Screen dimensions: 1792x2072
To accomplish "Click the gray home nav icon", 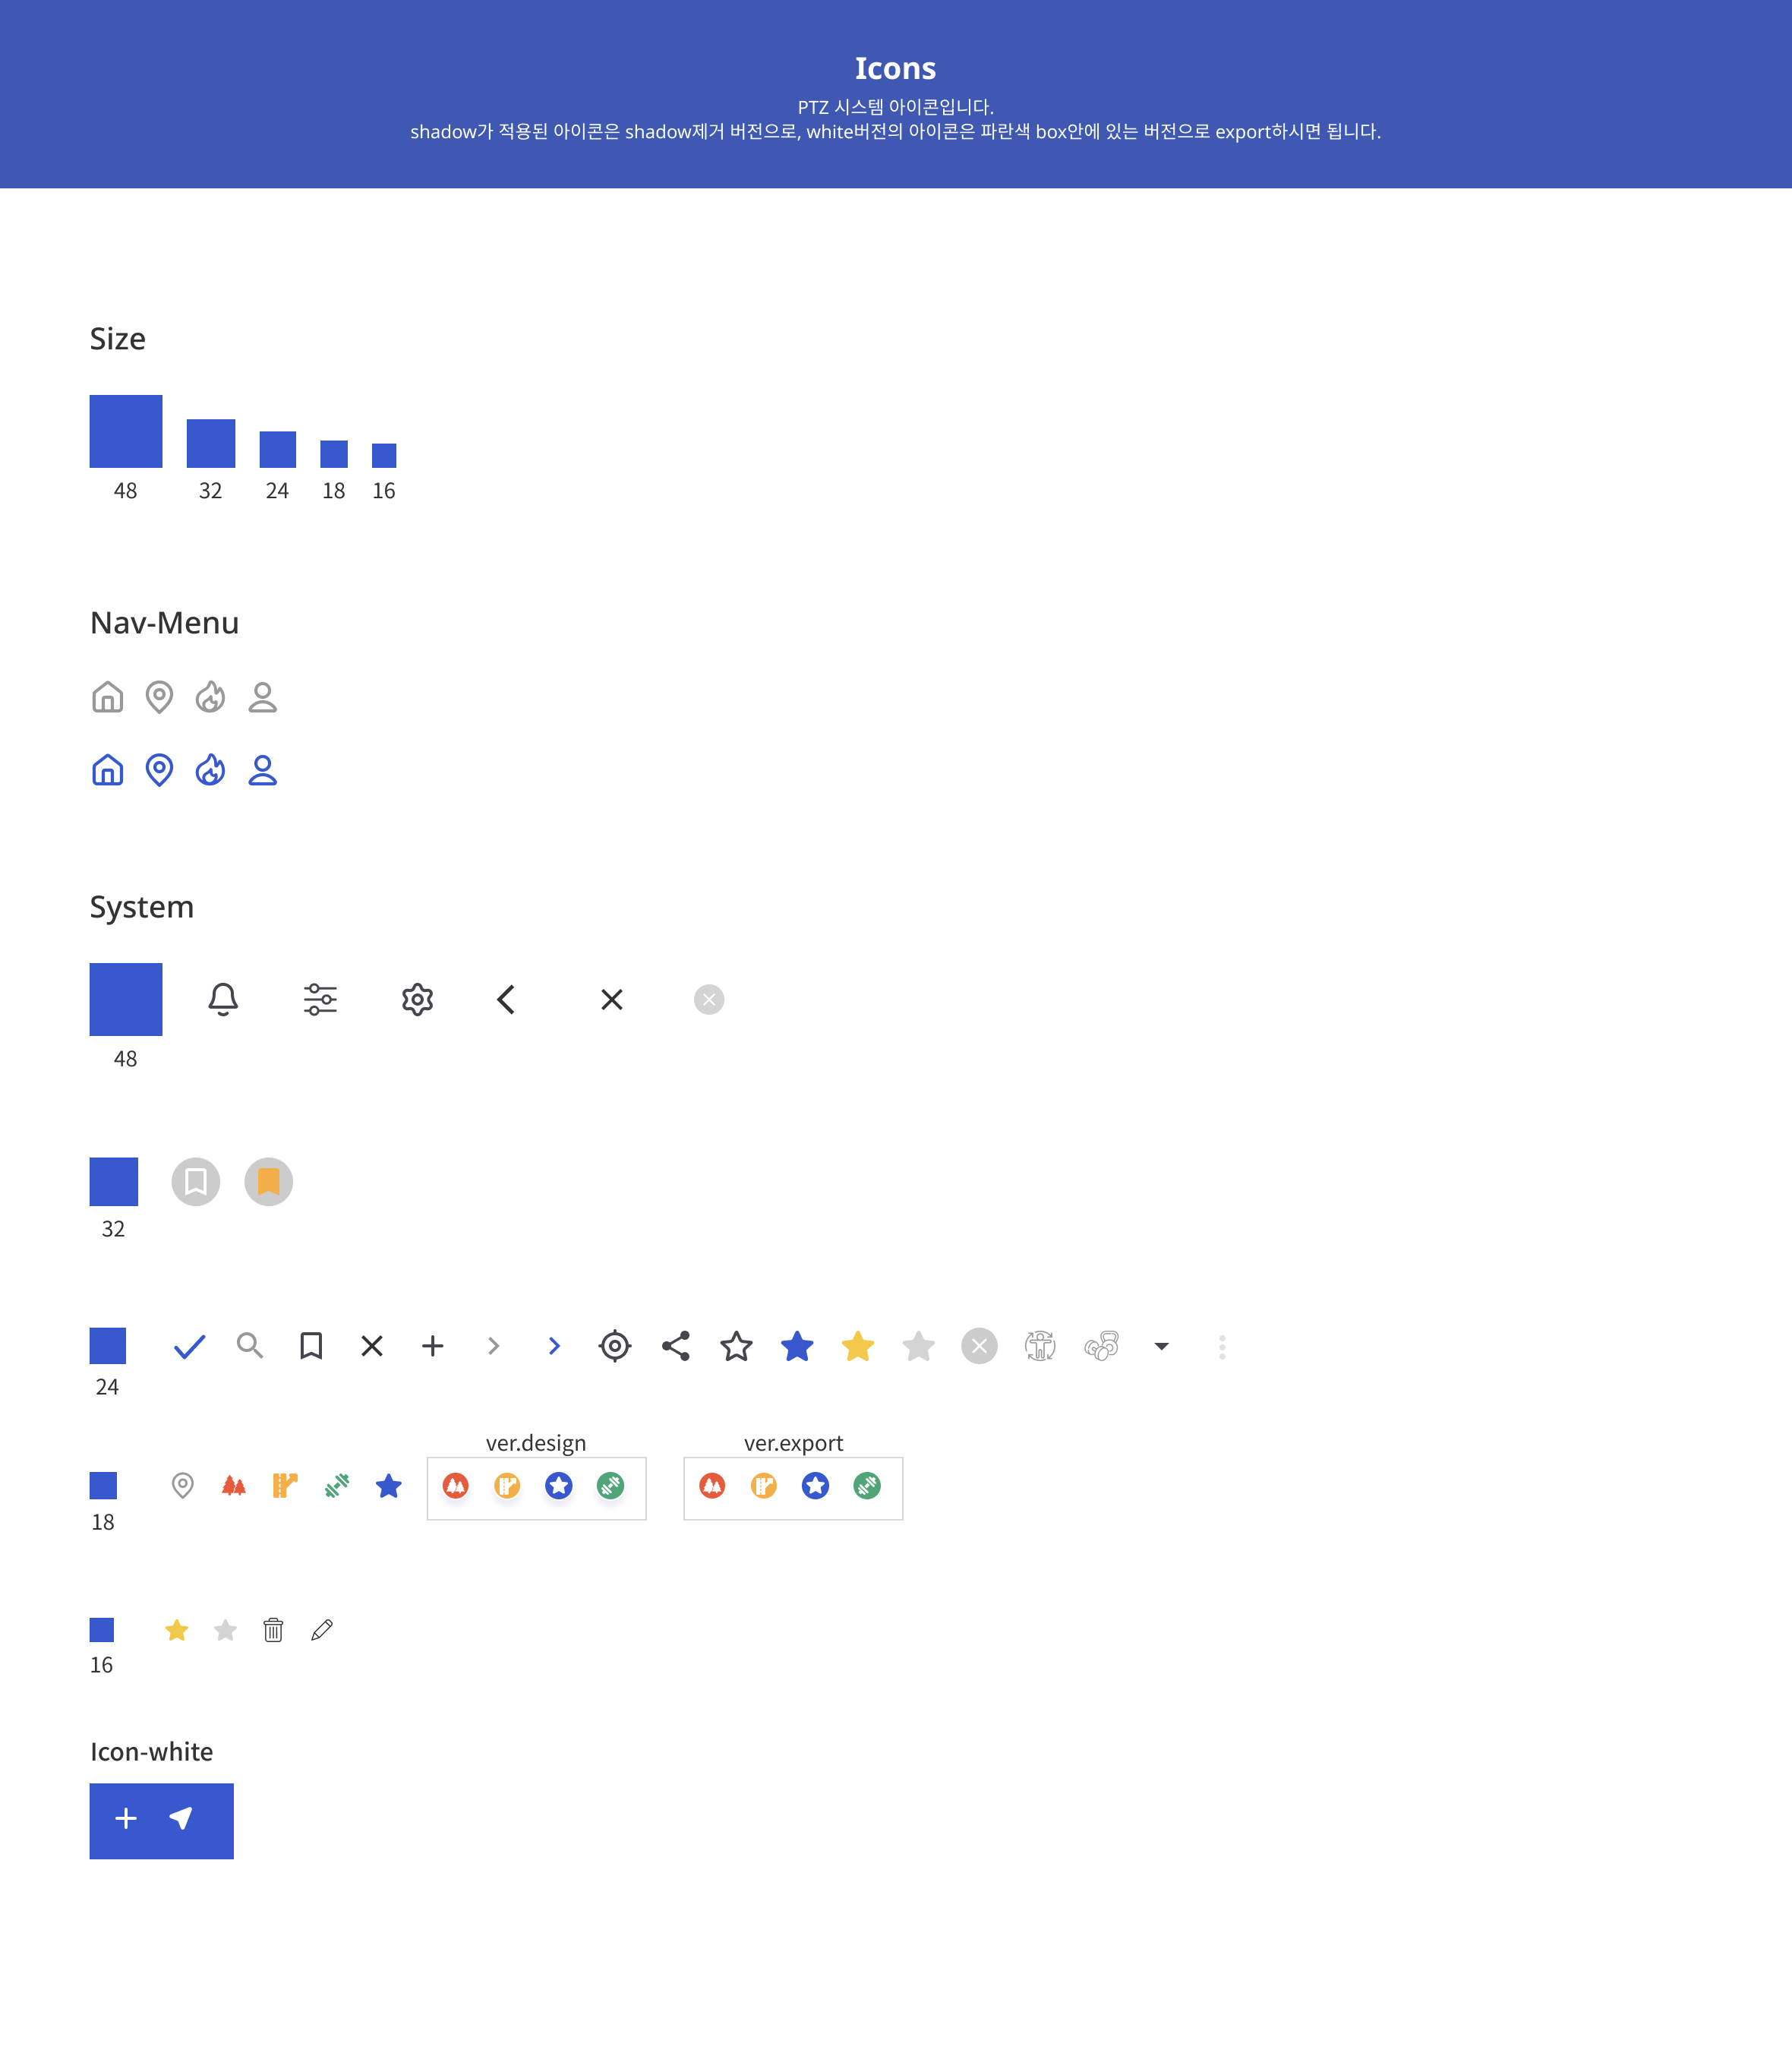I will pos(107,697).
